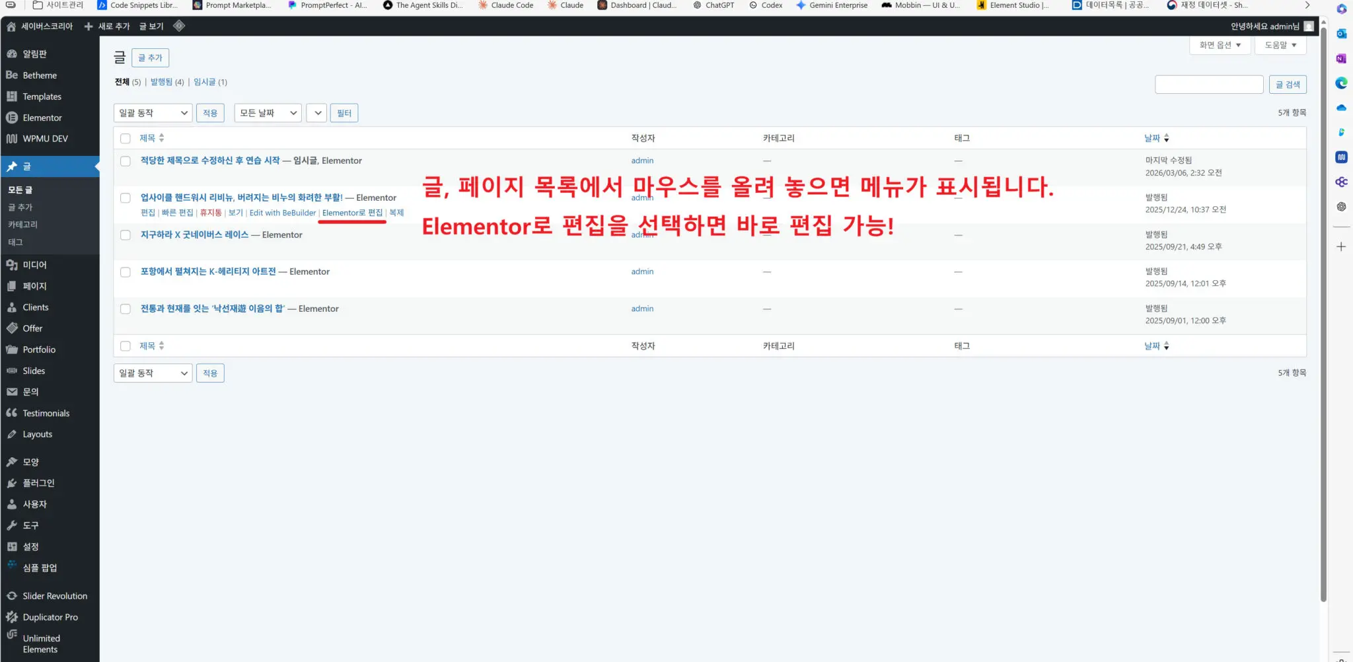The width and height of the screenshot is (1353, 662).
Task: Check the box for '적당한 제목으로 수정하신 후 연습 시작'
Action: [x=126, y=161]
